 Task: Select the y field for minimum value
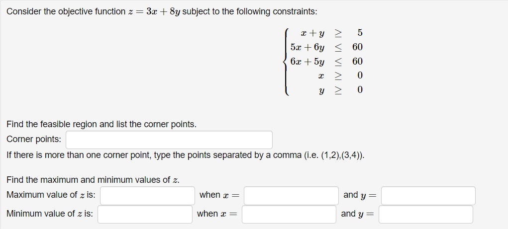tap(426, 215)
